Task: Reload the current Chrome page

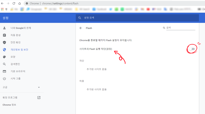Action: [14, 3]
